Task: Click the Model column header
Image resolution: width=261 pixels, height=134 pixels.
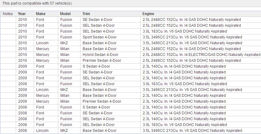Action: pyautogui.click(x=65, y=14)
